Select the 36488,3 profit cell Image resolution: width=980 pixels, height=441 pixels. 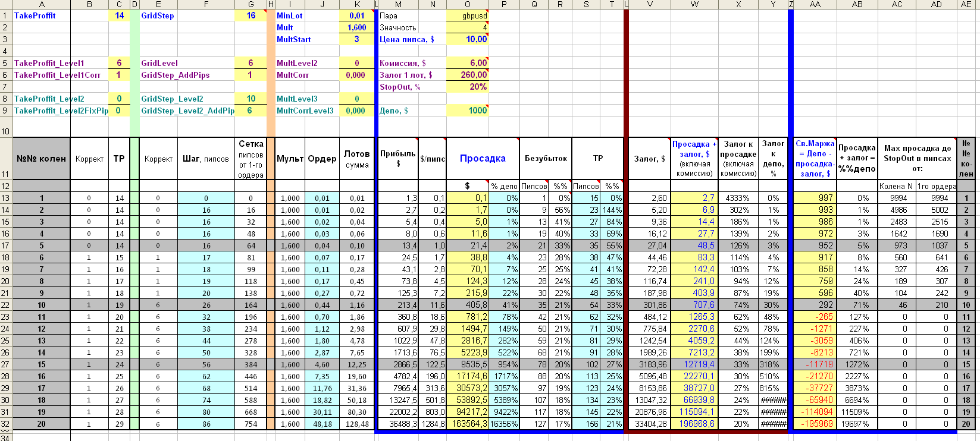point(398,424)
